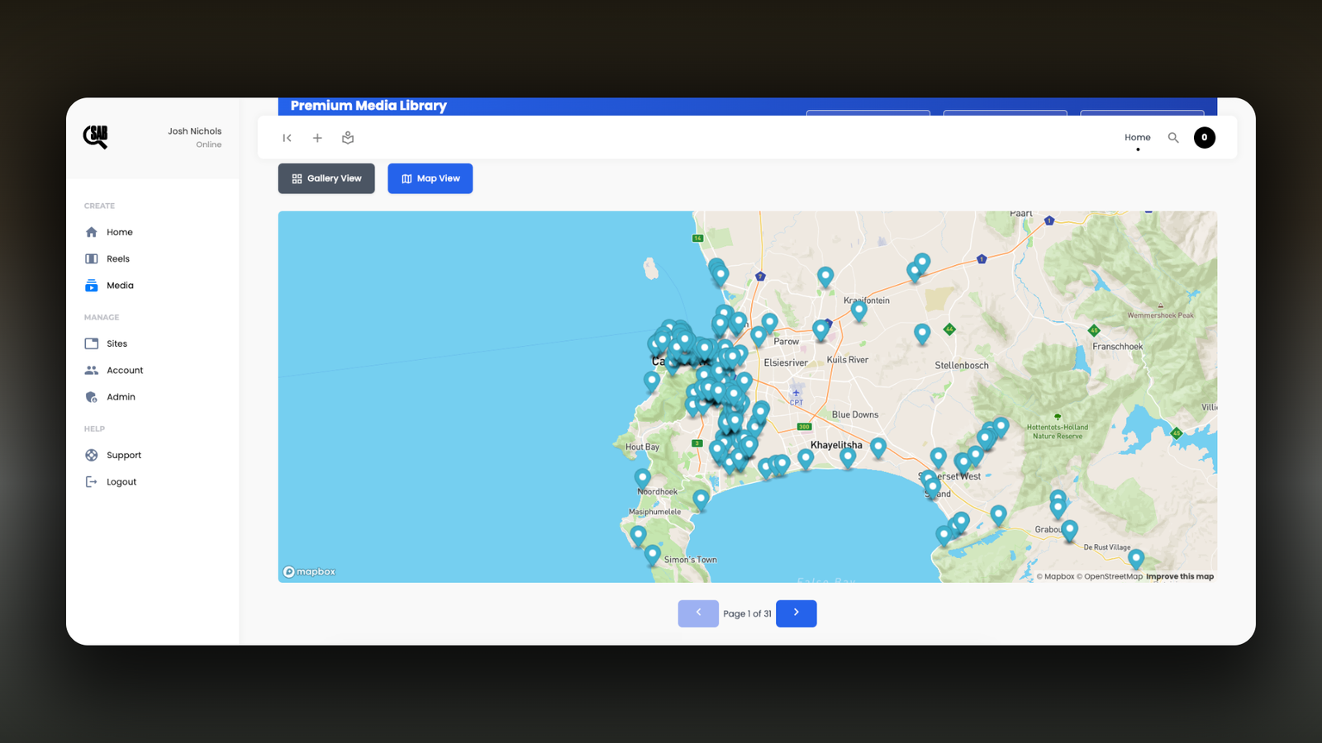Image resolution: width=1322 pixels, height=743 pixels.
Task: Open the Account page
Action: click(x=125, y=370)
